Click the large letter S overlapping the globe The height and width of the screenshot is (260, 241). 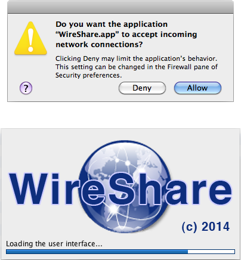coord(122,189)
